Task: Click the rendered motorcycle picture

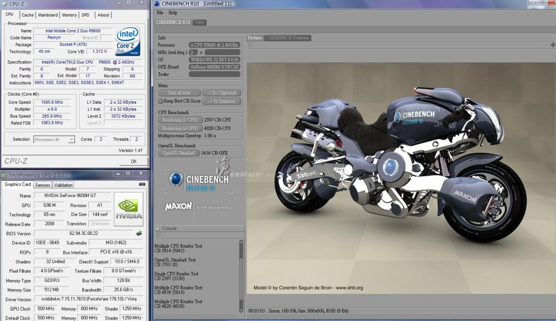Action: 401,178
